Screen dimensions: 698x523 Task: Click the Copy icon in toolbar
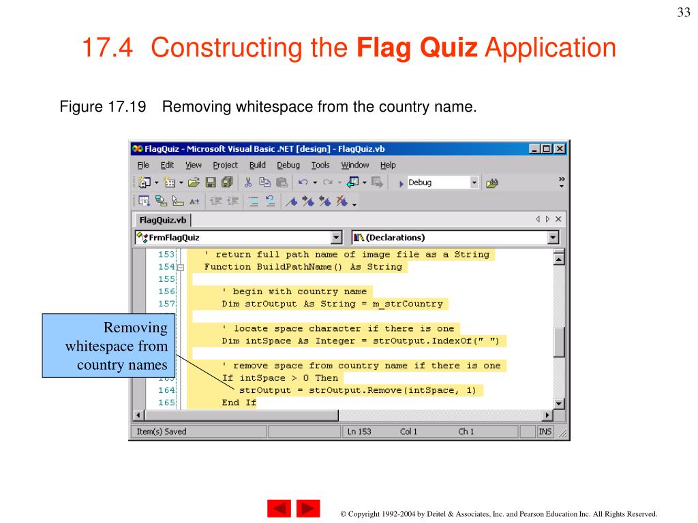click(x=265, y=183)
